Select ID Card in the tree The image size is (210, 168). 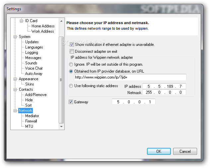click(x=31, y=21)
